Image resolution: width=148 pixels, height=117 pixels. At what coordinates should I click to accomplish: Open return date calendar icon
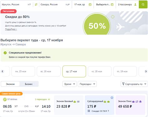pyautogui.click(x=112, y=4)
